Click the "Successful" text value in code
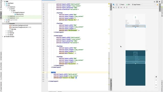The width and height of the screenshot is (163, 92). pos(72,64)
